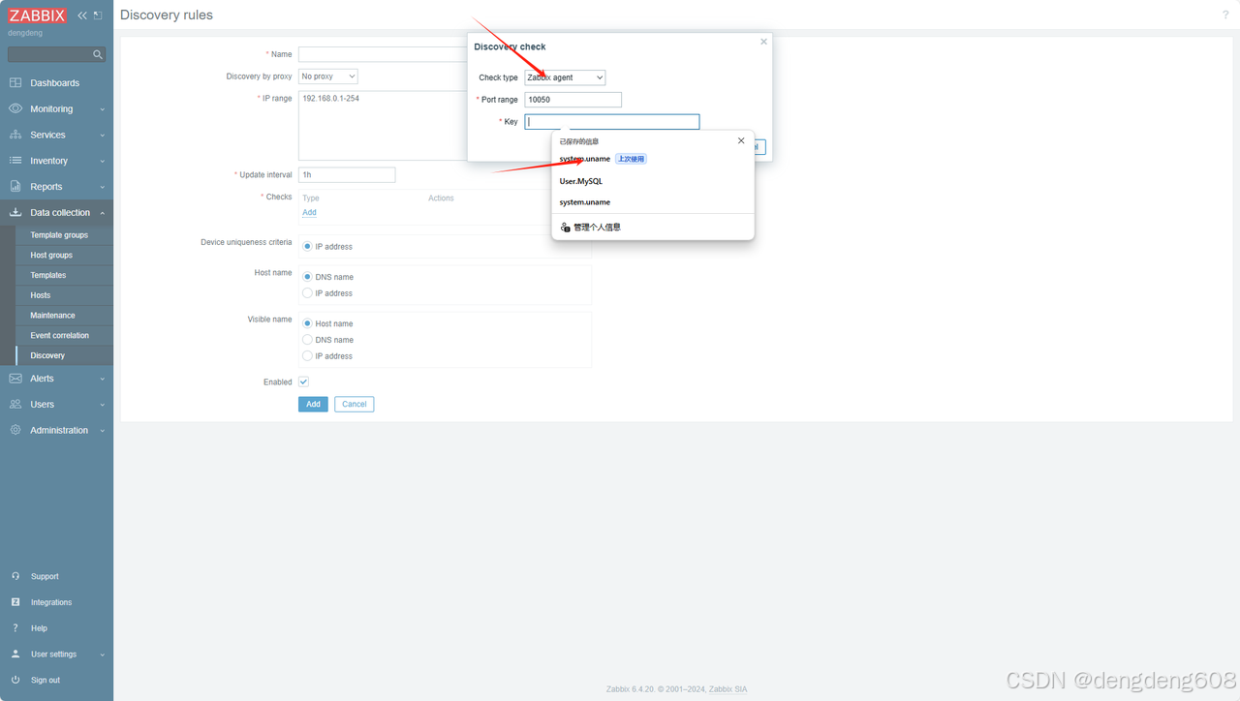
Task: Select DNS name radio under Visible name
Action: click(x=308, y=340)
